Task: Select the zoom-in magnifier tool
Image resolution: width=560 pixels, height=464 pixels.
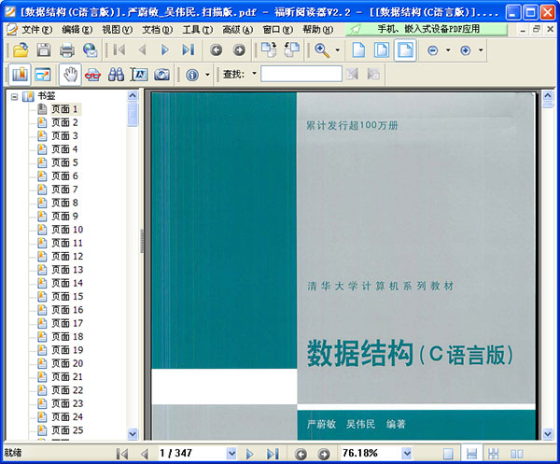Action: coord(322,50)
